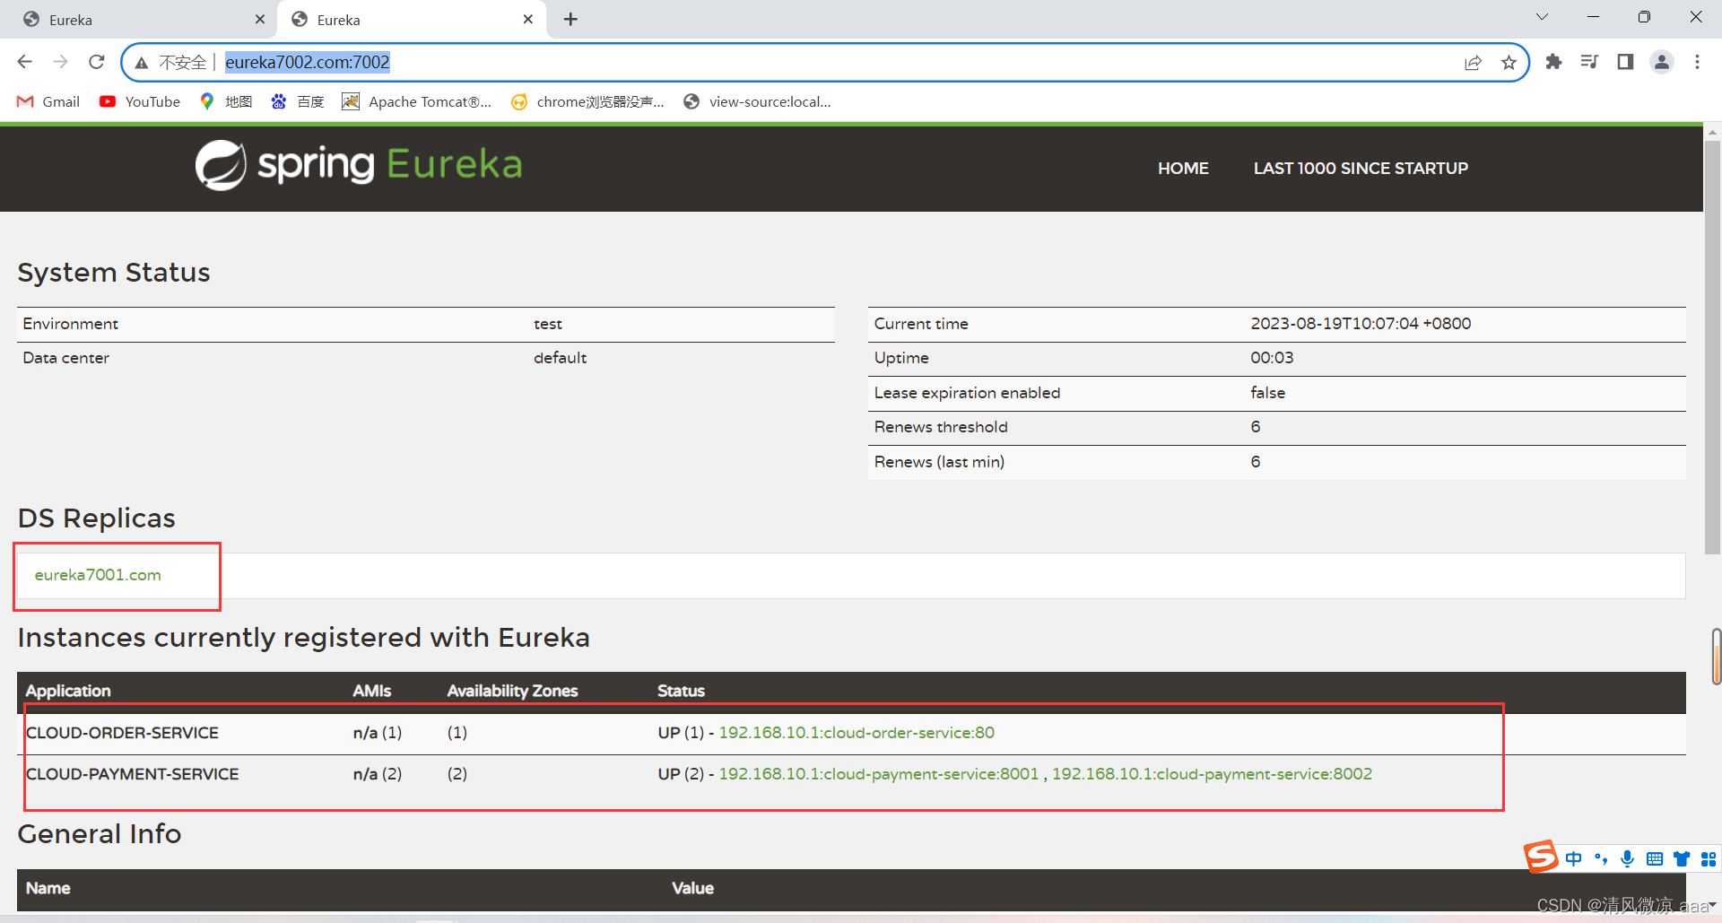Open a new browser tab
Image resolution: width=1722 pixels, height=923 pixels.
[x=570, y=19]
